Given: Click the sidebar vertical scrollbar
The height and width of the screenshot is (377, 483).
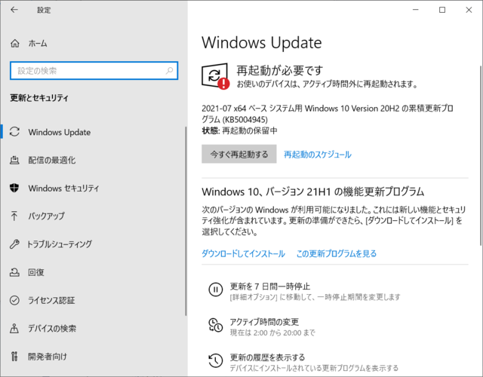Looking at the screenshot, I should [x=186, y=221].
